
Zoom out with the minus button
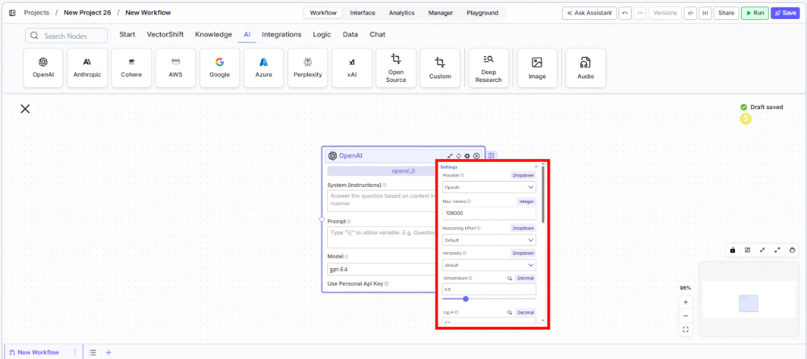pyautogui.click(x=685, y=316)
